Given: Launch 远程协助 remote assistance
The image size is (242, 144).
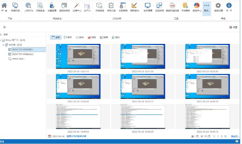Looking at the screenshot, I should tap(159, 7).
